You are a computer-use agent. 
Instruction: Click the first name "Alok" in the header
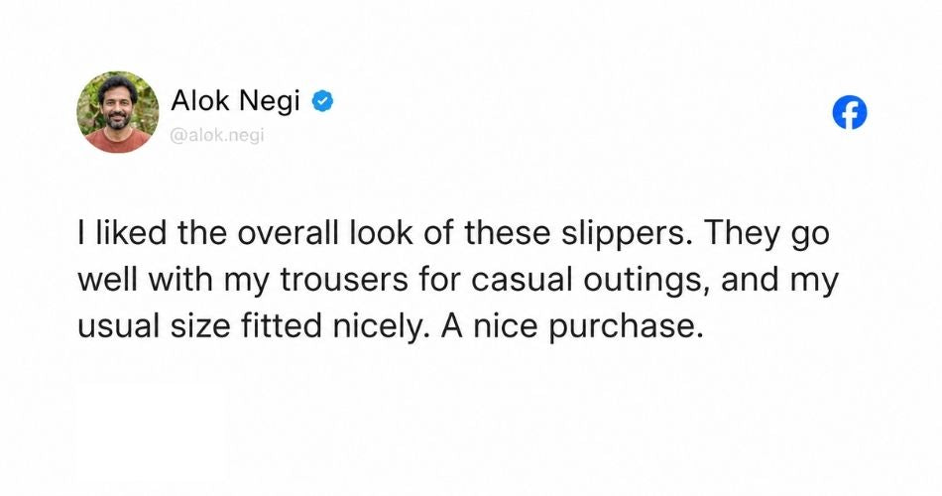point(200,100)
